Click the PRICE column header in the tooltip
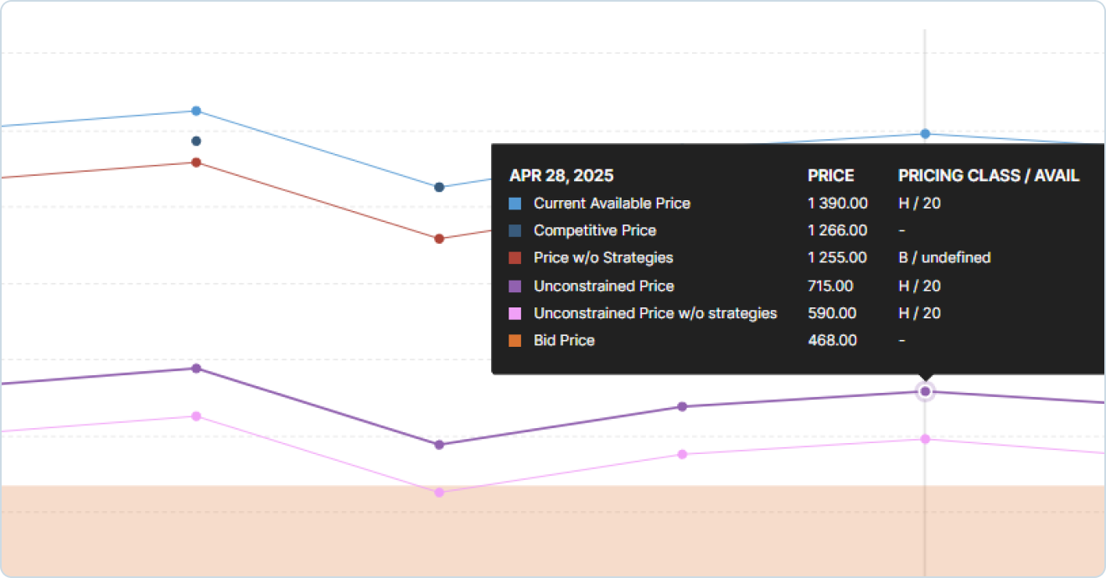This screenshot has width=1106, height=578. (x=830, y=176)
